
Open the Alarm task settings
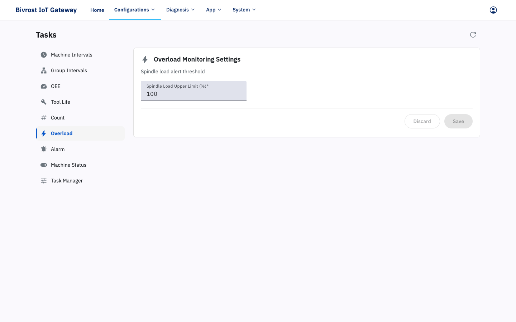[80, 149]
